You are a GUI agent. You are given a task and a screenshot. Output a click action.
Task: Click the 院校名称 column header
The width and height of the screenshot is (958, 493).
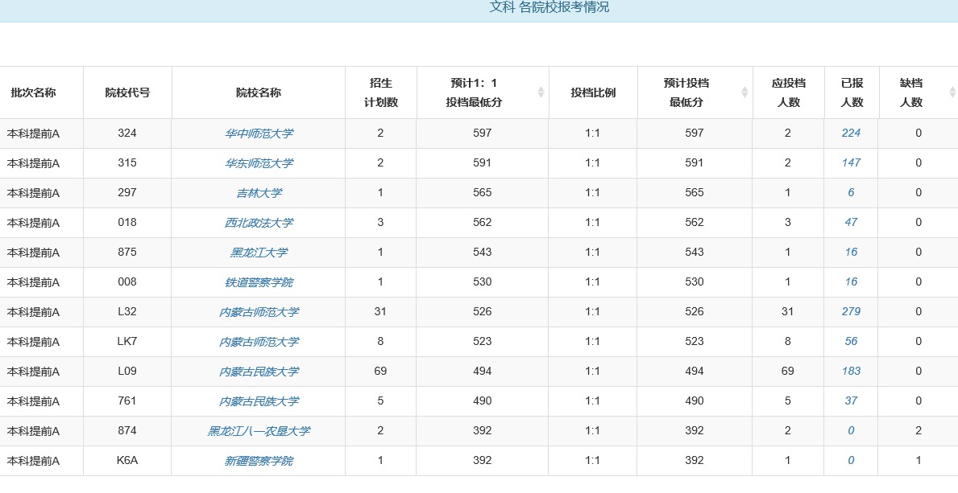coord(258,92)
